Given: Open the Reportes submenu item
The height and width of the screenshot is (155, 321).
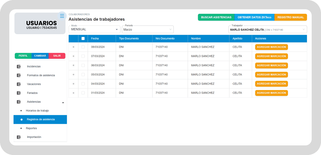Looking at the screenshot, I should (31, 128).
